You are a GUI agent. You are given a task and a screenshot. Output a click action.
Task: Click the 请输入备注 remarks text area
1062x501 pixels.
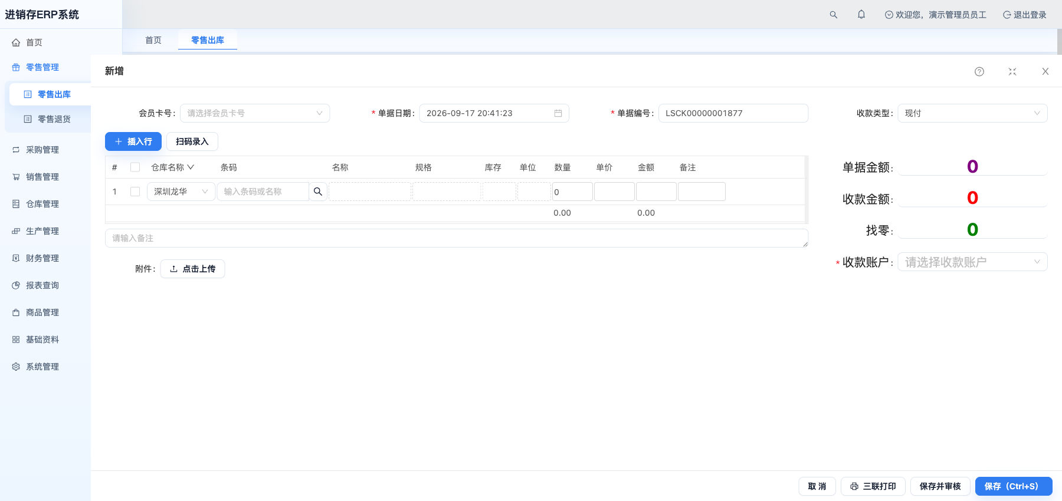[457, 238]
